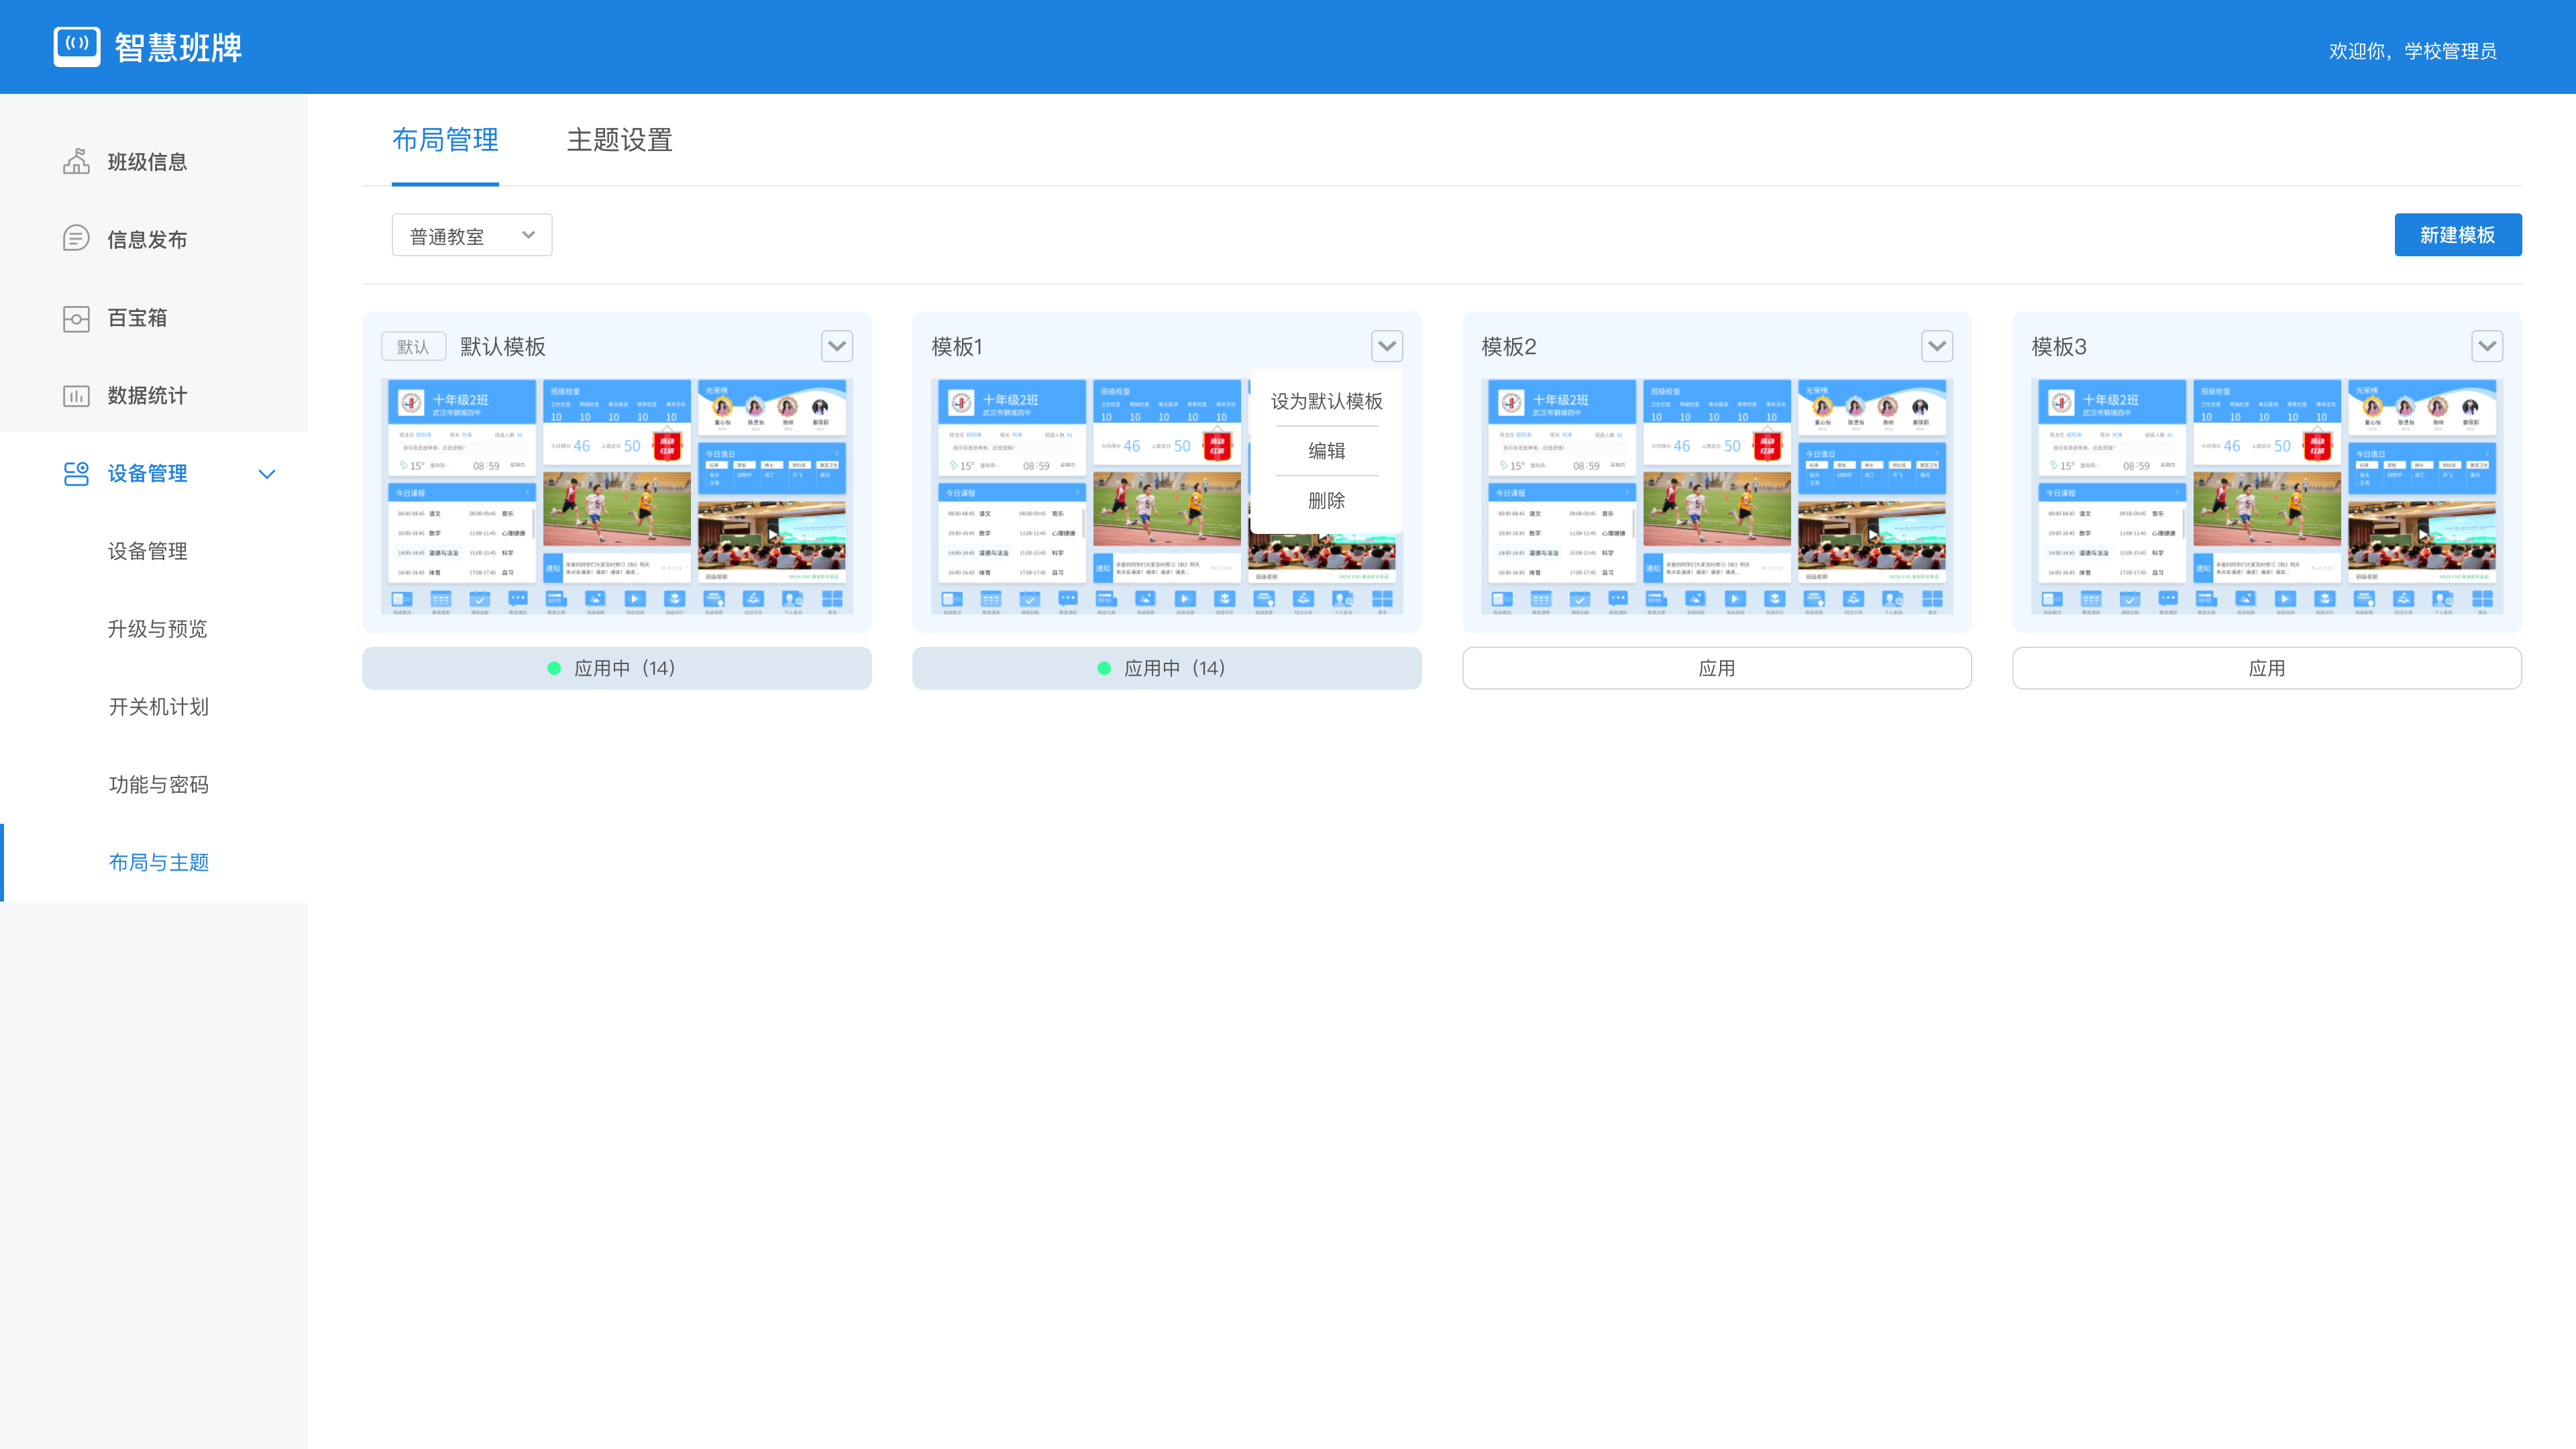The image size is (2576, 1449).
Task: Go to 升级与预览 in the sidebar
Action: tap(157, 629)
